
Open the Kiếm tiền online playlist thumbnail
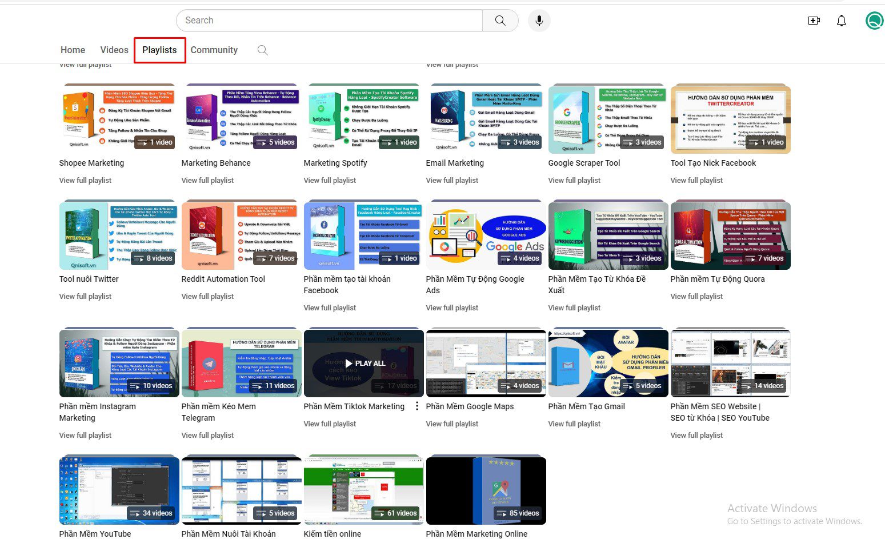pos(364,490)
